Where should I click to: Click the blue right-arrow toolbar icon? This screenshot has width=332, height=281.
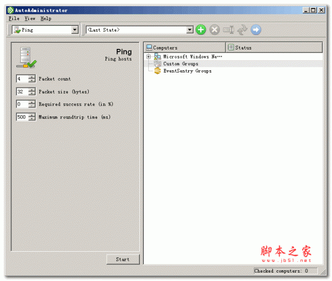coord(256,30)
